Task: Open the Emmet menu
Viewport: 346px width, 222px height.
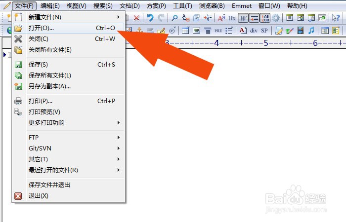Action: pyautogui.click(x=242, y=6)
